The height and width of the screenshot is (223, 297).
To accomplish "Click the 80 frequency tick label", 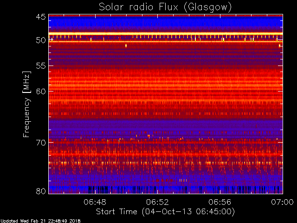I will pyautogui.click(x=41, y=191).
